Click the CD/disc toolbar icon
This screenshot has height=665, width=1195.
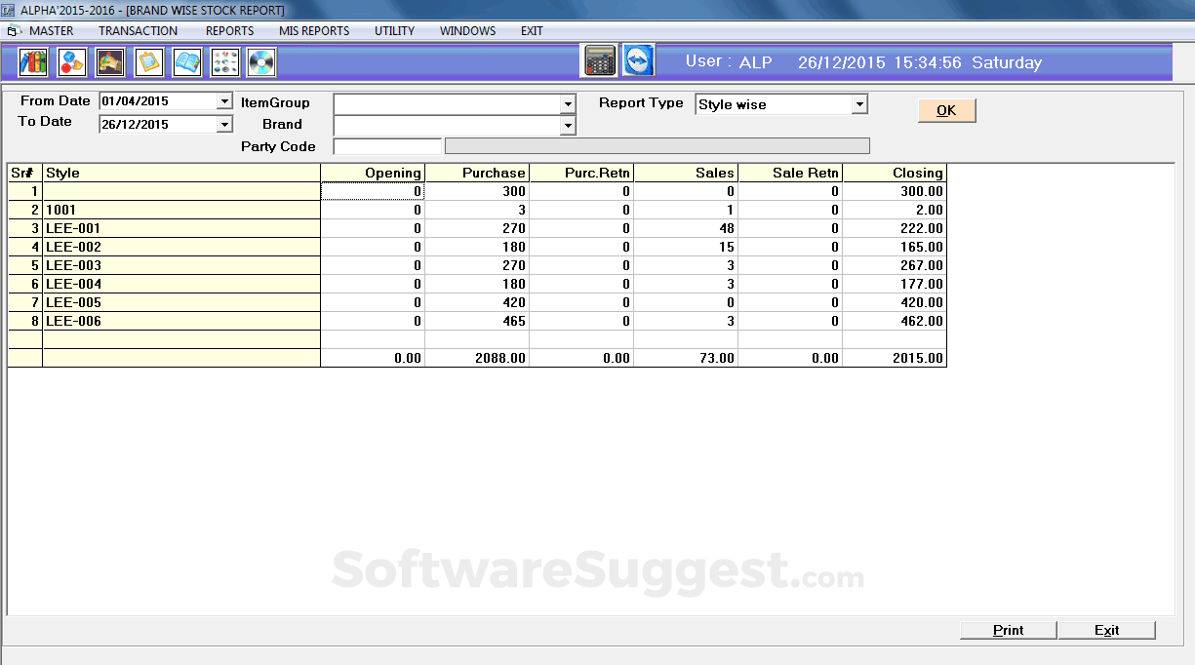tap(261, 61)
